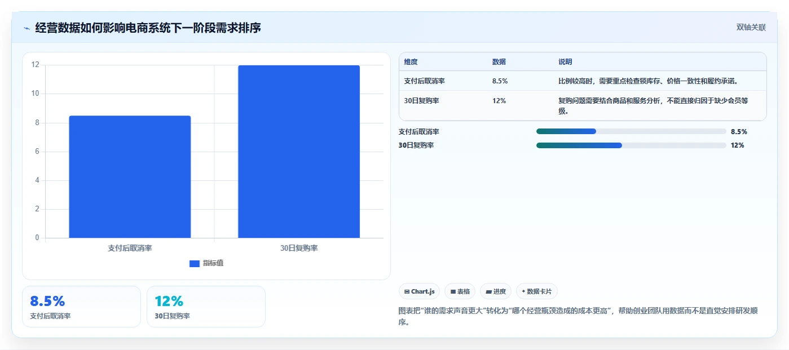Image resolution: width=789 pixels, height=350 pixels.
Task: Click the 维度 column header
Action: 411,62
